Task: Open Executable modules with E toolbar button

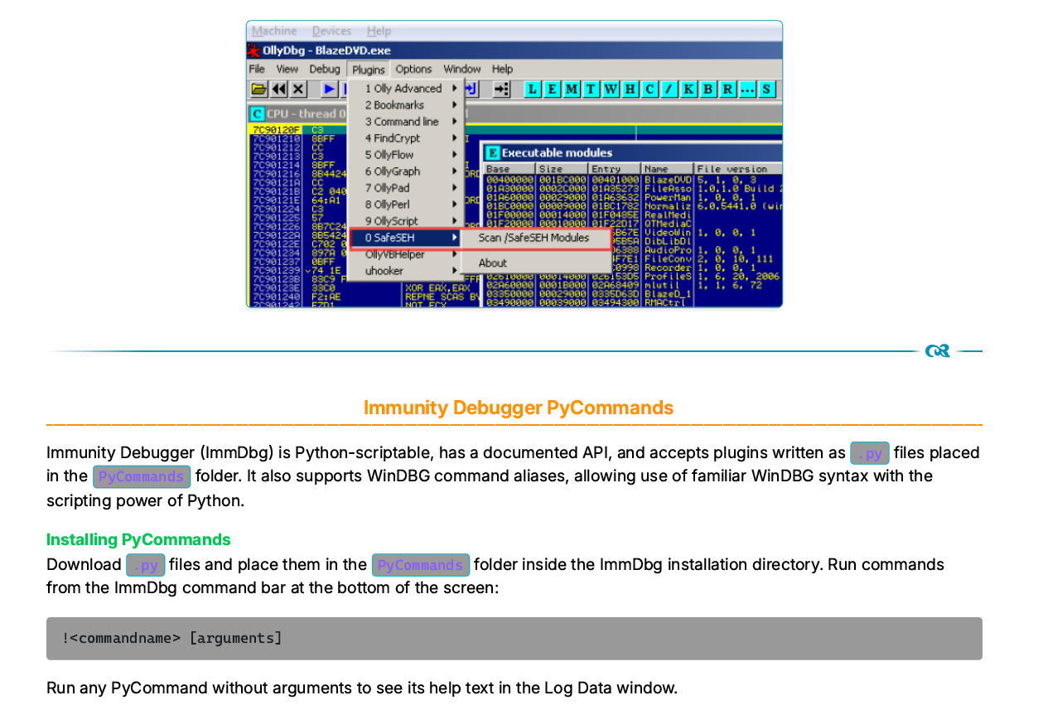Action: (x=553, y=89)
